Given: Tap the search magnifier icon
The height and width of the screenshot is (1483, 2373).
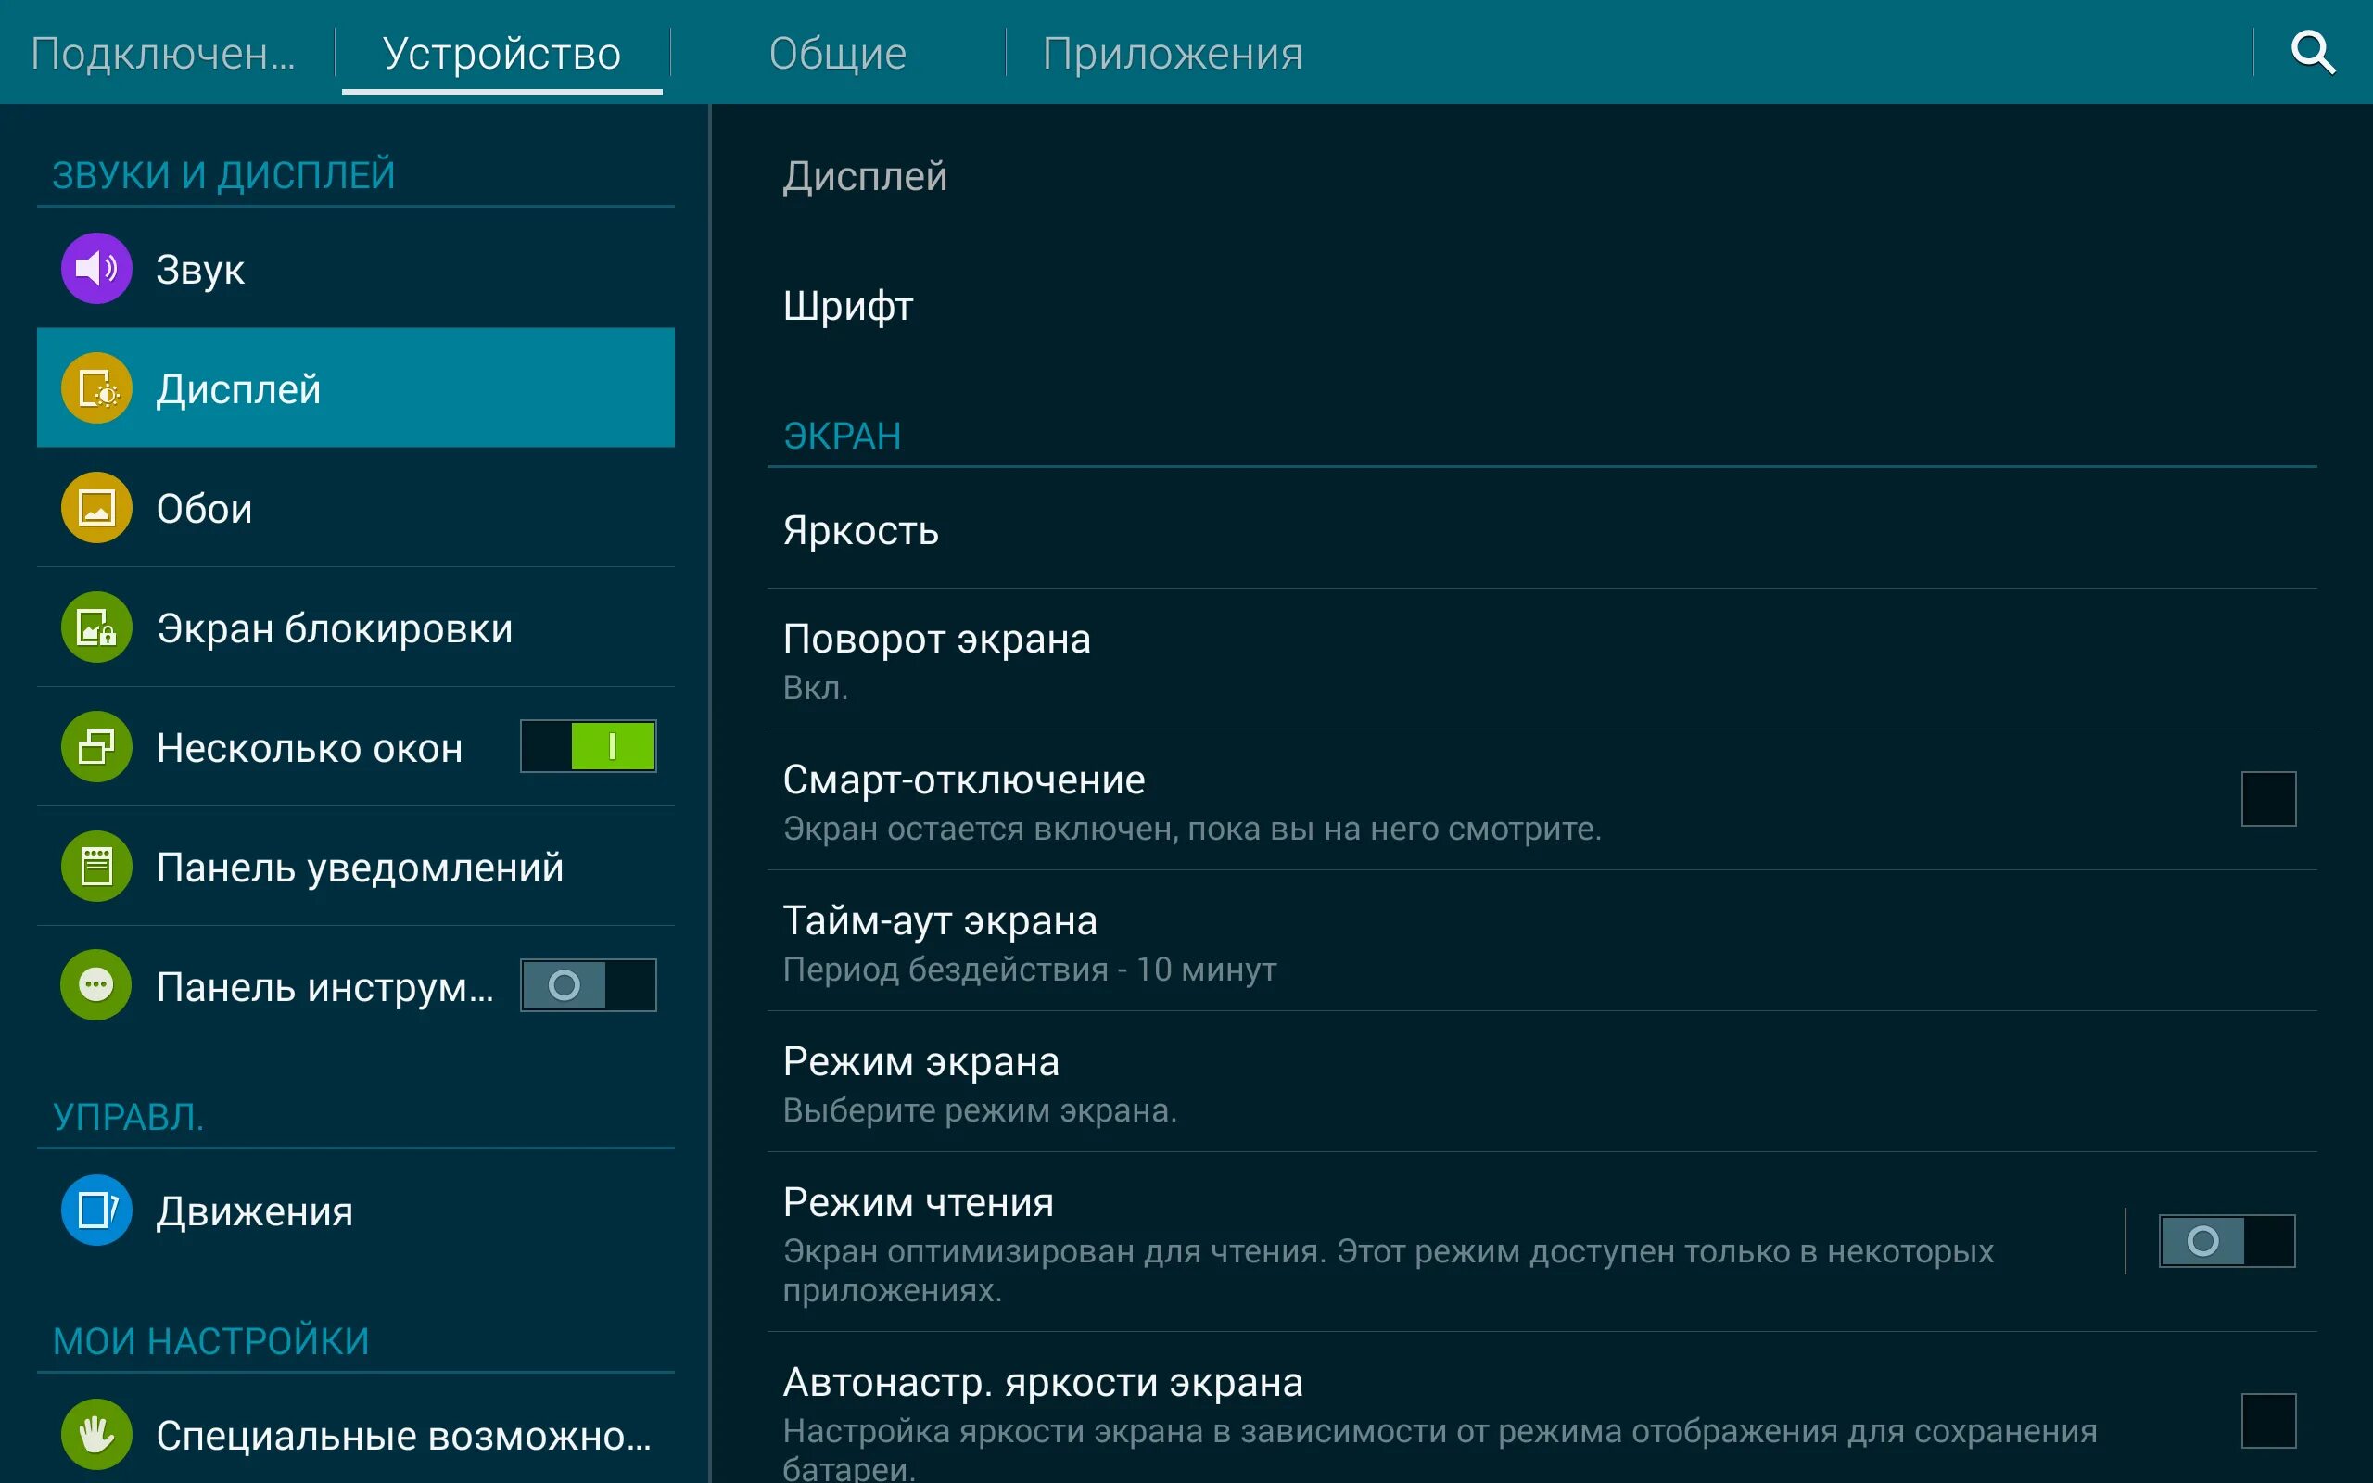Looking at the screenshot, I should [2312, 52].
